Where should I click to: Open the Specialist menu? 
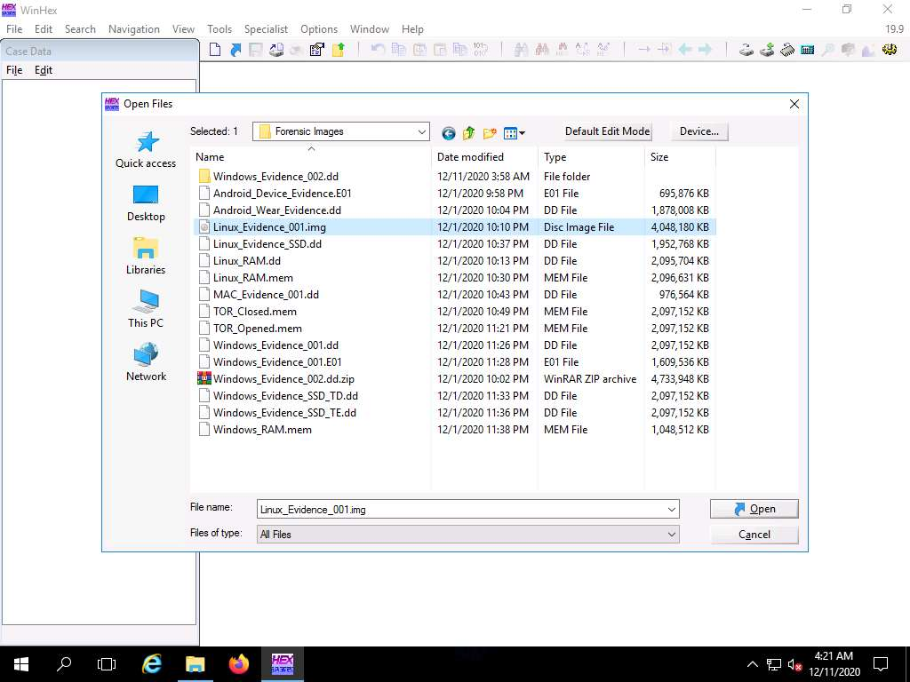pos(266,29)
